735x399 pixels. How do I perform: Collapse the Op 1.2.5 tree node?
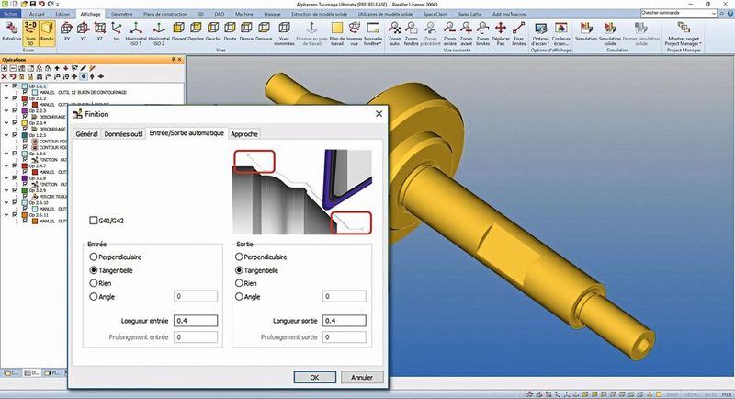6,135
